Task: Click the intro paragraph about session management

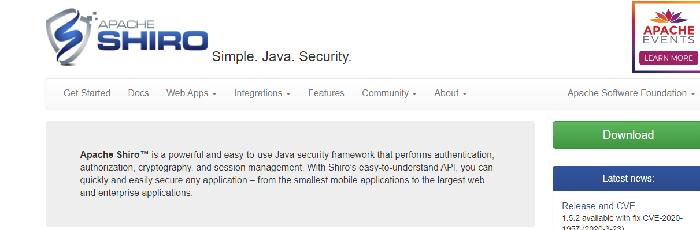Action: tap(287, 174)
